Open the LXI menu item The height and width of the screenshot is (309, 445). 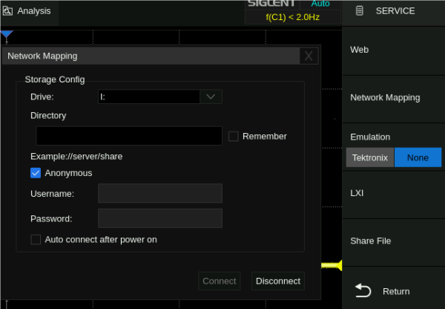393,192
